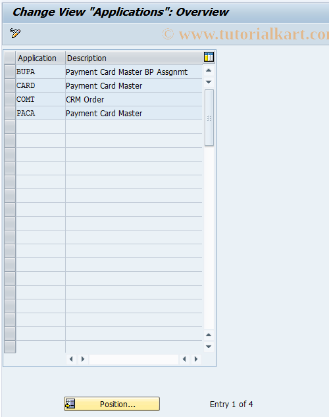Click the vertical scrollbar thumb

tap(209, 118)
